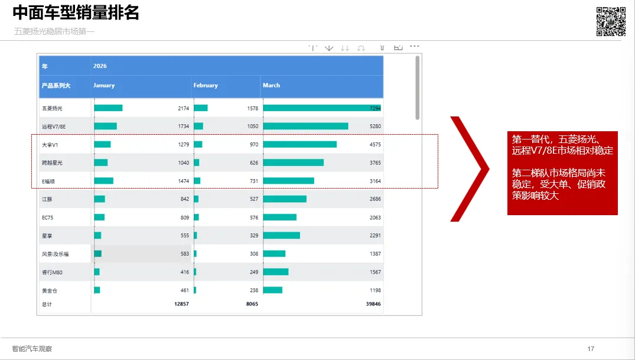Turn on drill down single arrow

(329, 48)
